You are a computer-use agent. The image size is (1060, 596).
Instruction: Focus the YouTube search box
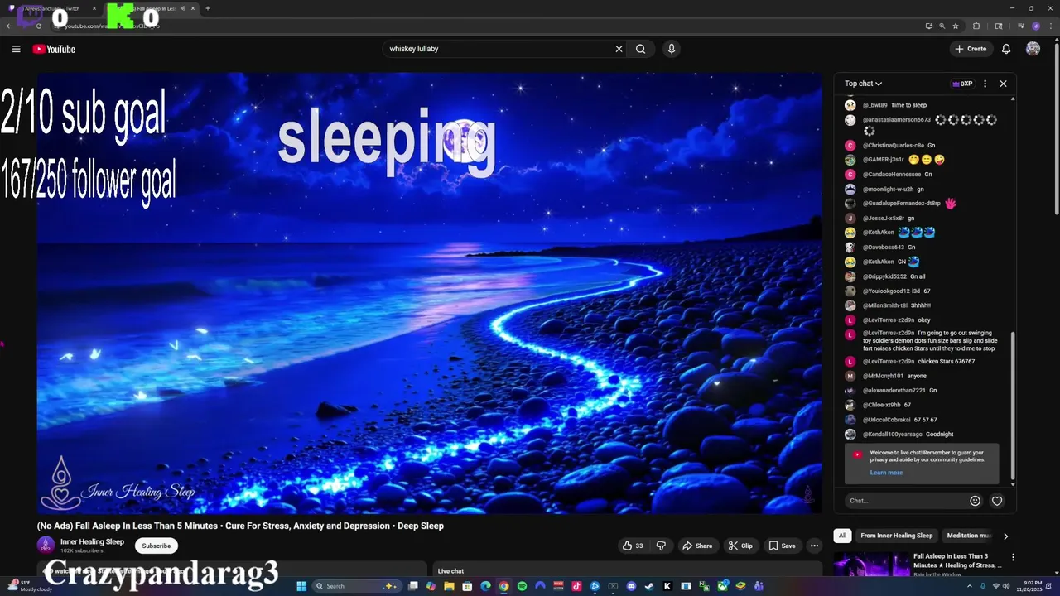[x=497, y=49]
